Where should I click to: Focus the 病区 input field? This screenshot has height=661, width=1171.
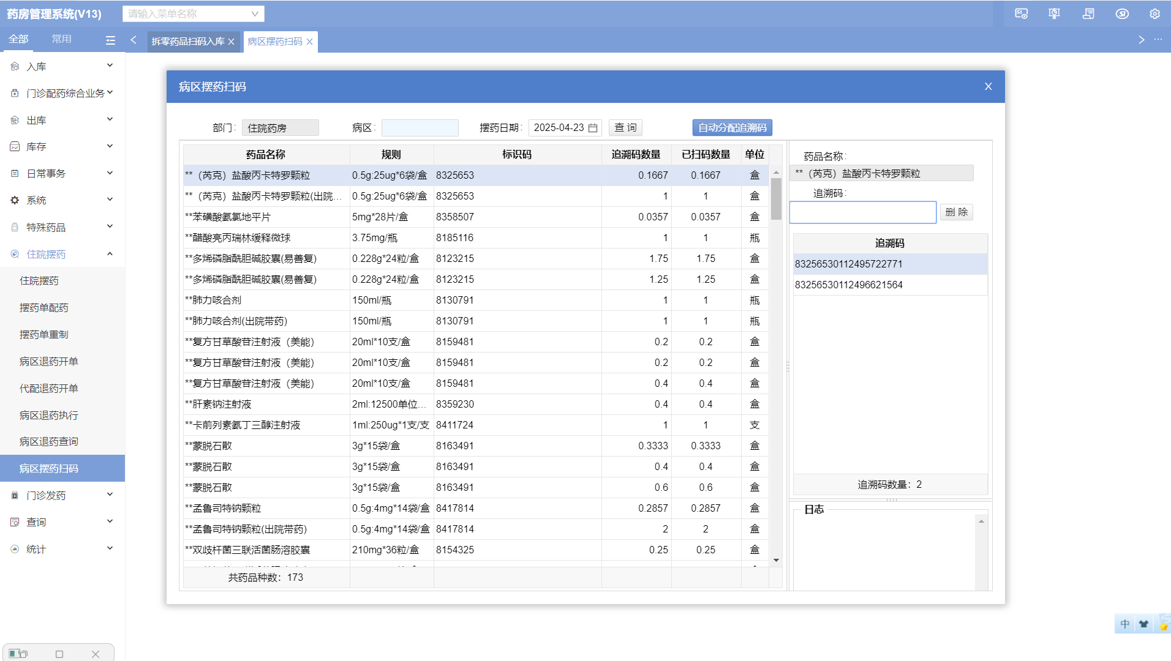420,128
